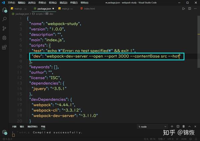Click the "test" script line

tap(84, 51)
